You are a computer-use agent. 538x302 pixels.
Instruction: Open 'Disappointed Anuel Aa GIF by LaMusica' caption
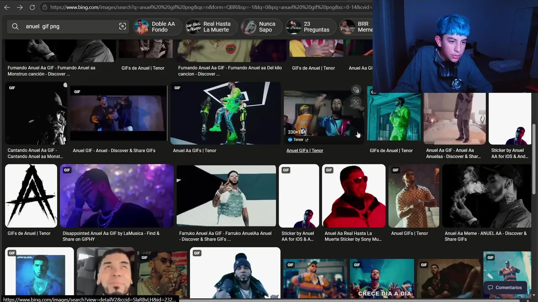tap(111, 236)
